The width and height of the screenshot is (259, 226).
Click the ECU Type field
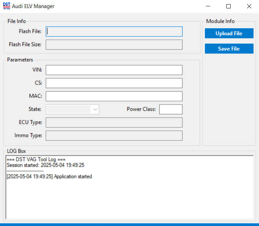(x=114, y=122)
